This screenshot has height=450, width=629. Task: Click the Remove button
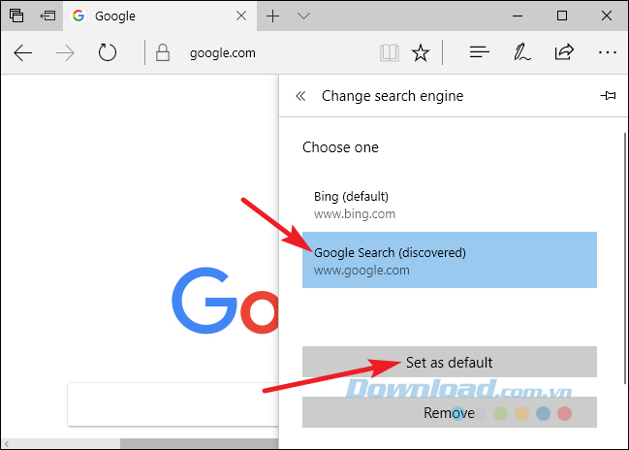pos(450,412)
